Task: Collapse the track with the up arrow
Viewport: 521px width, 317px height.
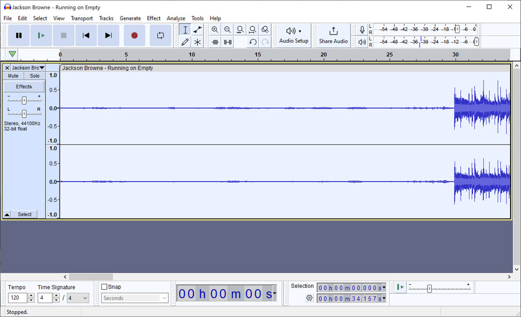Action: pyautogui.click(x=7, y=214)
